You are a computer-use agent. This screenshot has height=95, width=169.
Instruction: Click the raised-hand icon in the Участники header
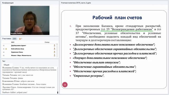(x=20, y=39)
